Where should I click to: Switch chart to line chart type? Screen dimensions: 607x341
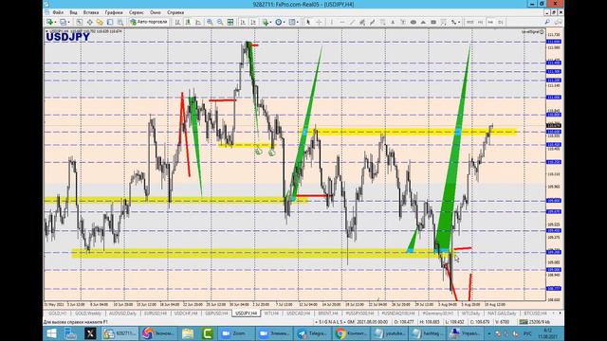point(198,22)
